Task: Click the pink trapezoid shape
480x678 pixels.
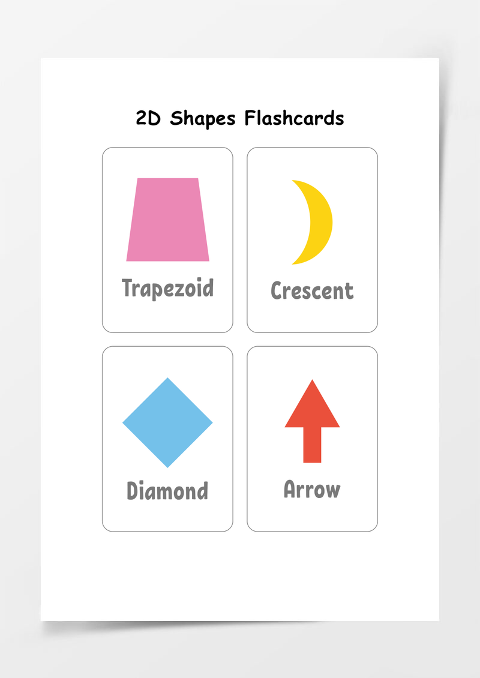Action: [x=168, y=220]
